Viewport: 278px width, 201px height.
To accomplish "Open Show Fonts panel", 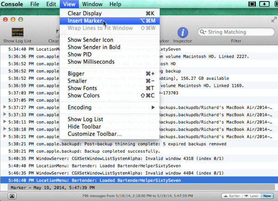I will point(110,88).
